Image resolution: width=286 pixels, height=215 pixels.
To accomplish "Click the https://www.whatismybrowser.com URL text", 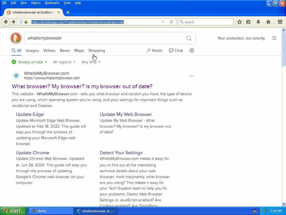I will click(52, 78).
